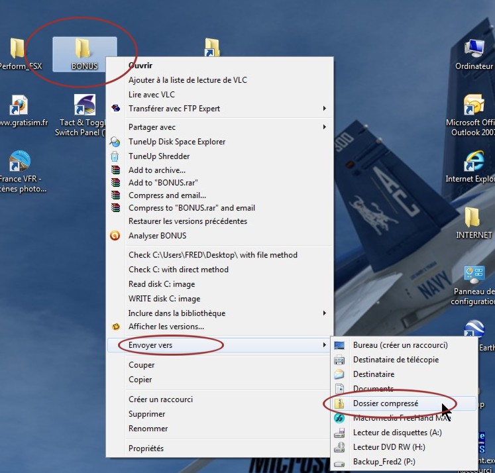495x473 pixels.
Task: Click the DVD drive icon for Lecteur DVD RW
Action: point(339,447)
